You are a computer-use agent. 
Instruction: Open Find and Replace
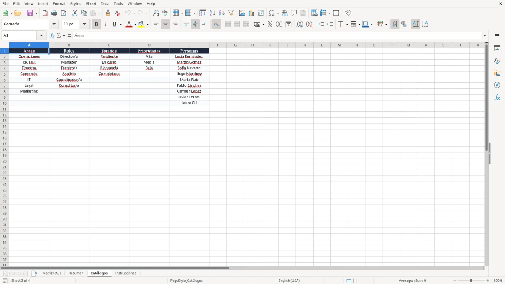pyautogui.click(x=156, y=13)
